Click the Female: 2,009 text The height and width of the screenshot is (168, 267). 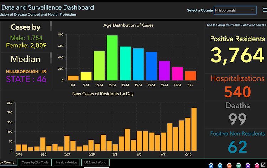(x=26, y=45)
